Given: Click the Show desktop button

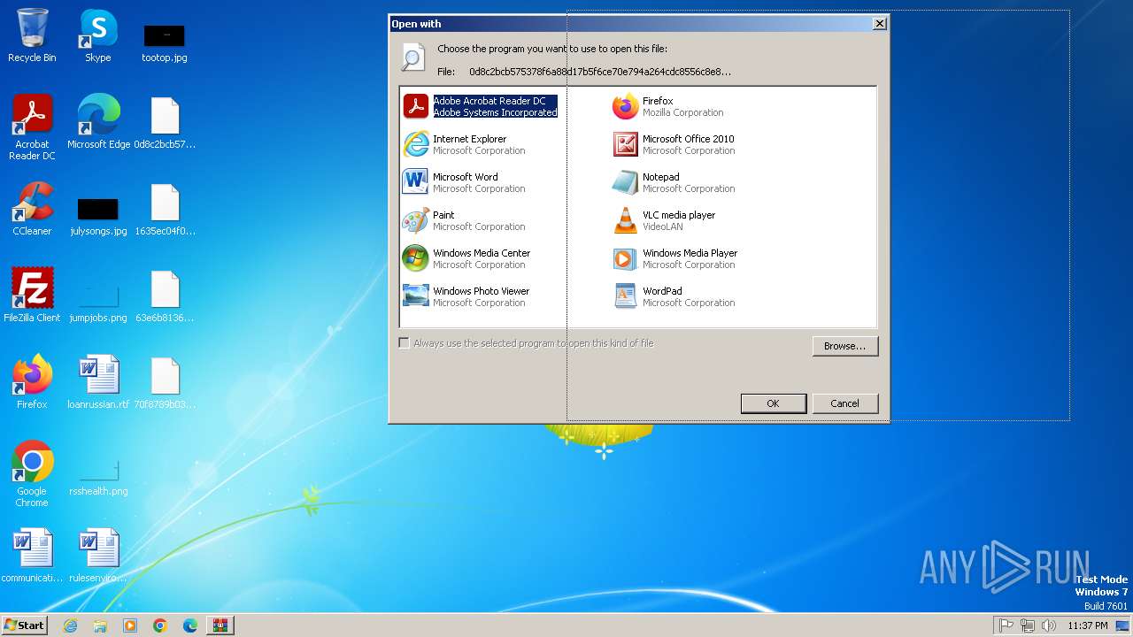Looking at the screenshot, I should 1123,625.
